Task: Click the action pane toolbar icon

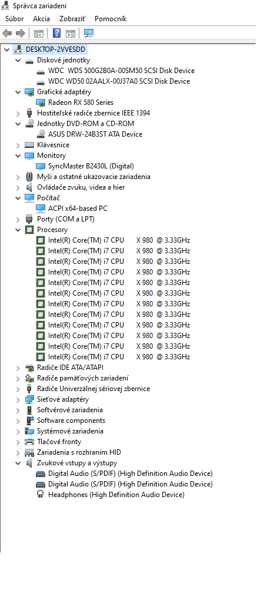Action: coord(70,34)
